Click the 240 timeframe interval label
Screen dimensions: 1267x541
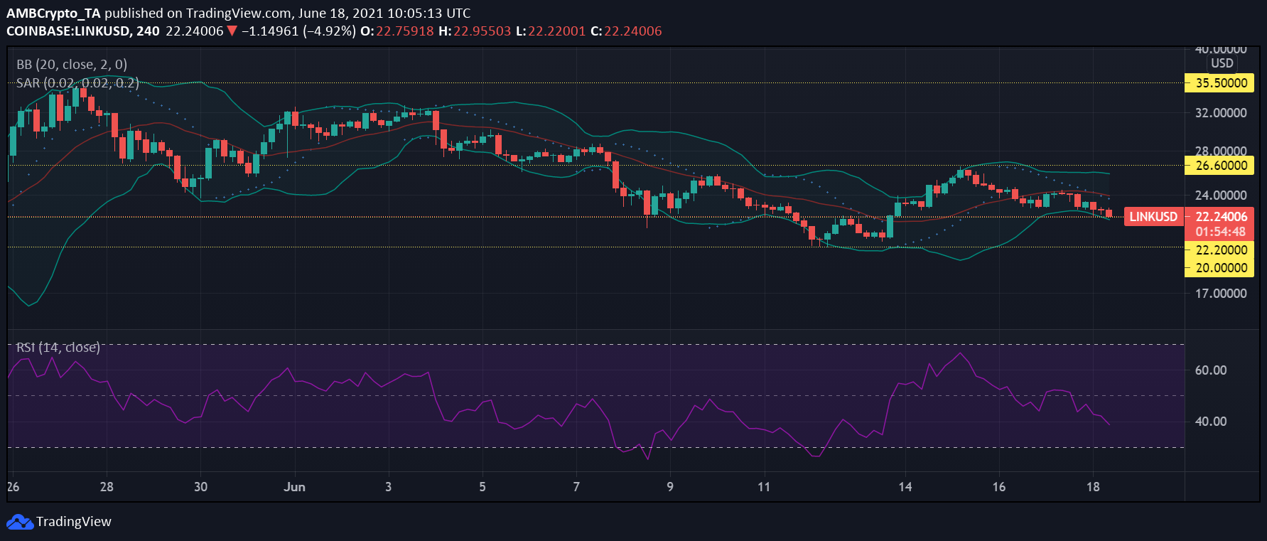(148, 31)
